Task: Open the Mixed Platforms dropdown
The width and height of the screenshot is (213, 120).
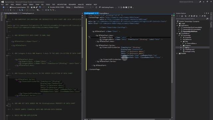Action: [x=82, y=7]
